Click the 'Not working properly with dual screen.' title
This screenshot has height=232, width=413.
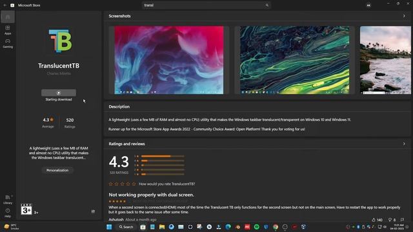click(x=151, y=195)
